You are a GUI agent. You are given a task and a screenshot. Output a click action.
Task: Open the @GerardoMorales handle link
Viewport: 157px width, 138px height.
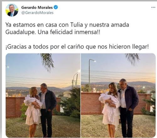tap(37, 13)
